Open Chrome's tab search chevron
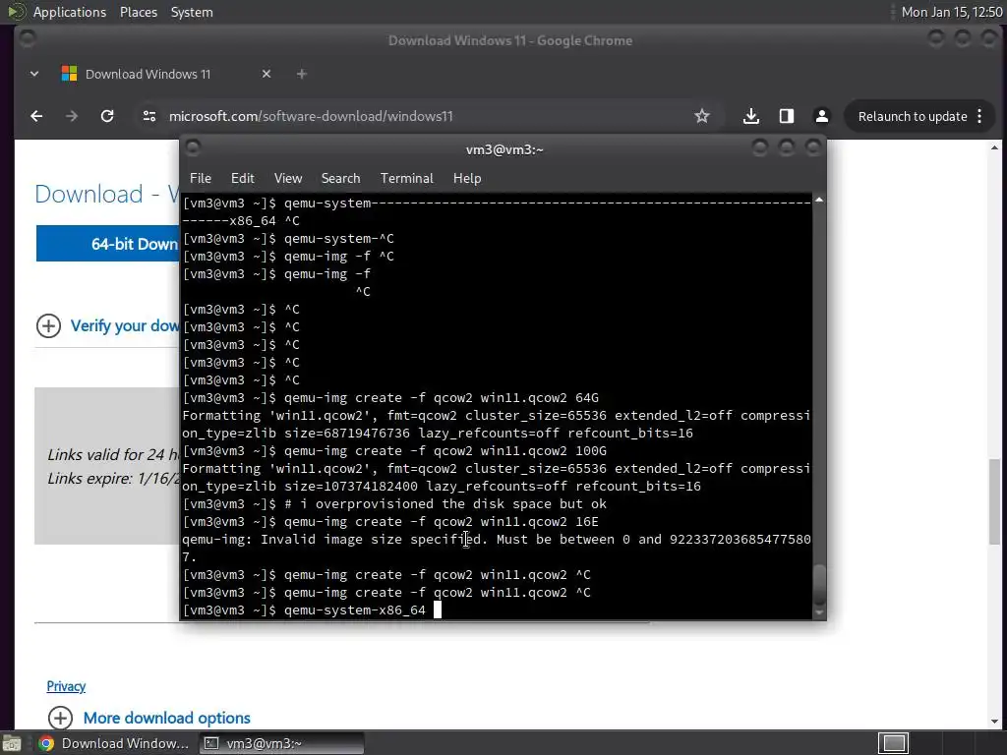 [34, 74]
